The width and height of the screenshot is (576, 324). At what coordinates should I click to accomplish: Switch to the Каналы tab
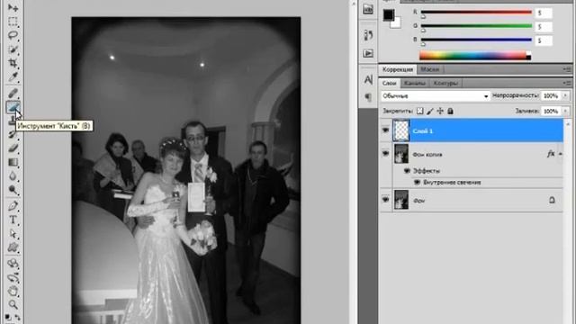point(414,83)
